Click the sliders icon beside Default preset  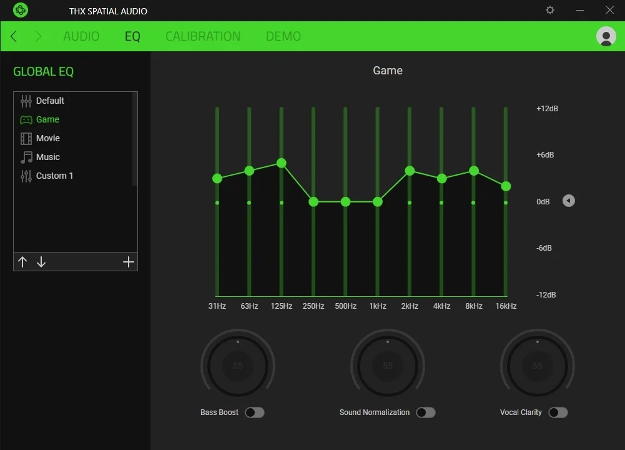pos(25,100)
